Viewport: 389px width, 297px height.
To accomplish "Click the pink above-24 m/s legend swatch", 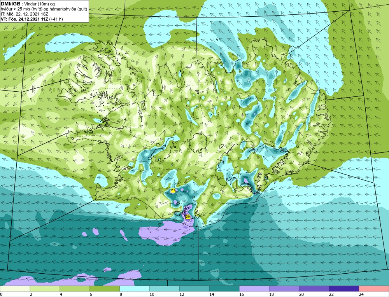I will tap(374, 289).
